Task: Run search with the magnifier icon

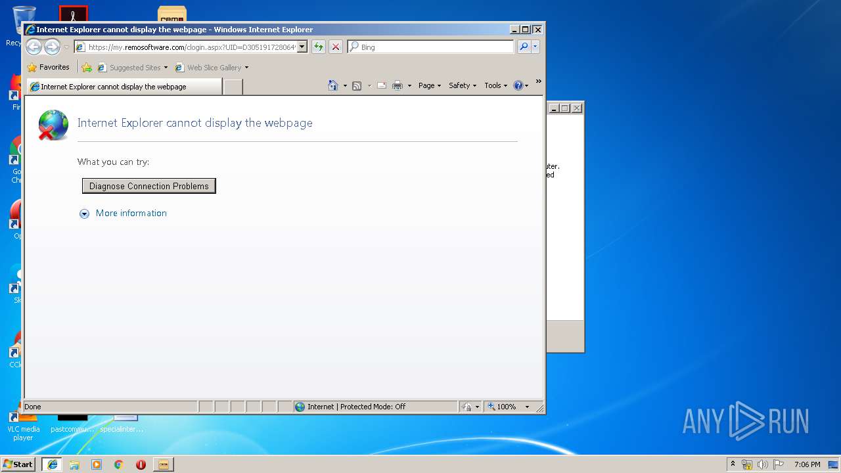Action: point(524,47)
